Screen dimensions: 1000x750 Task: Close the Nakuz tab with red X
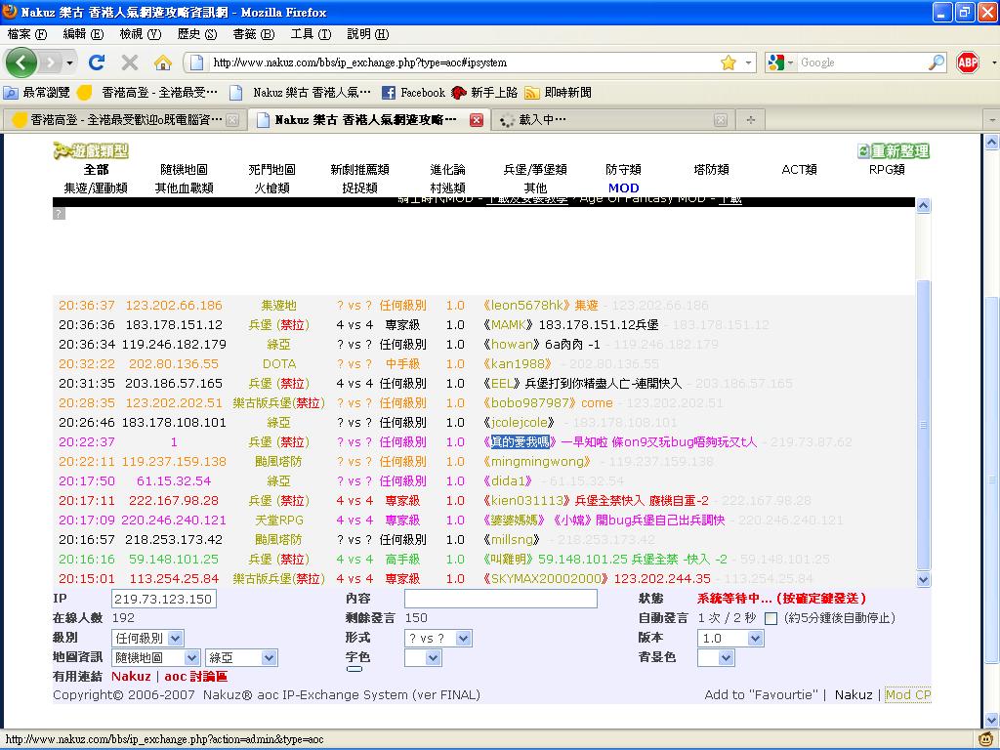pyautogui.click(x=476, y=120)
